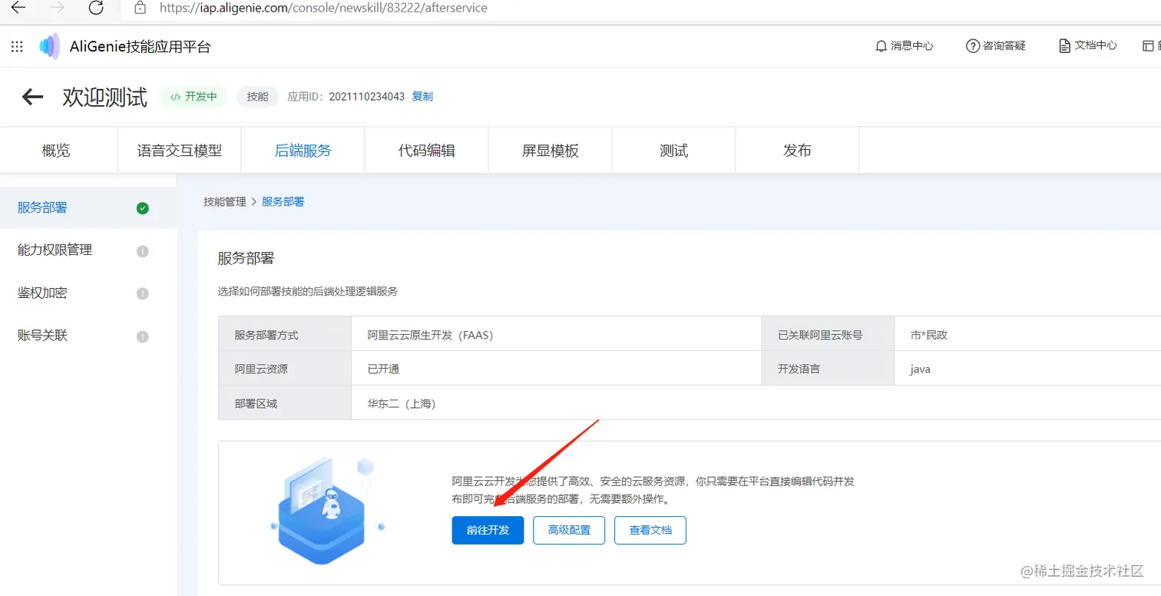Click the lock icon in address bar
This screenshot has width=1161, height=596.
pos(140,8)
